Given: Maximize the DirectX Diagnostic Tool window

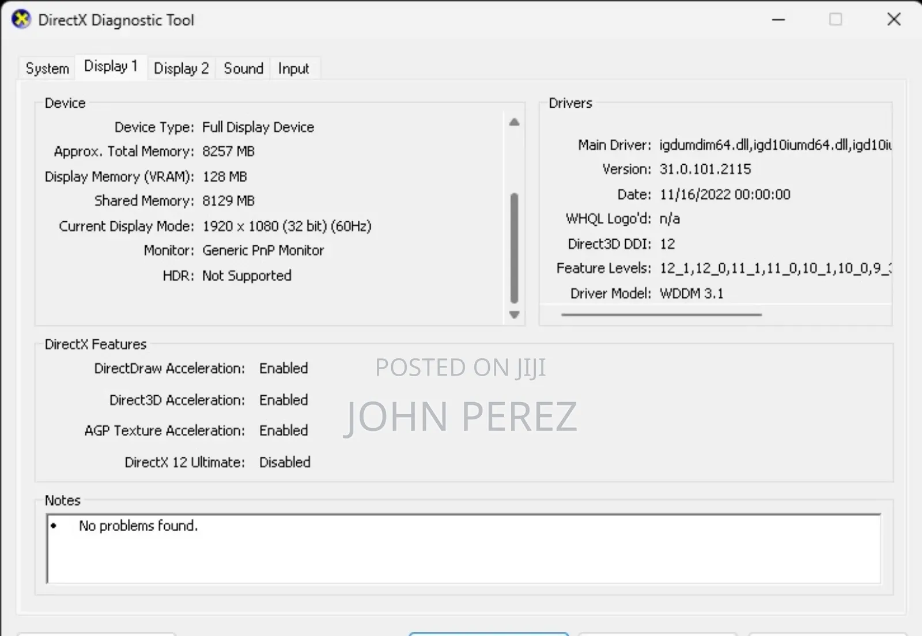Looking at the screenshot, I should [836, 20].
